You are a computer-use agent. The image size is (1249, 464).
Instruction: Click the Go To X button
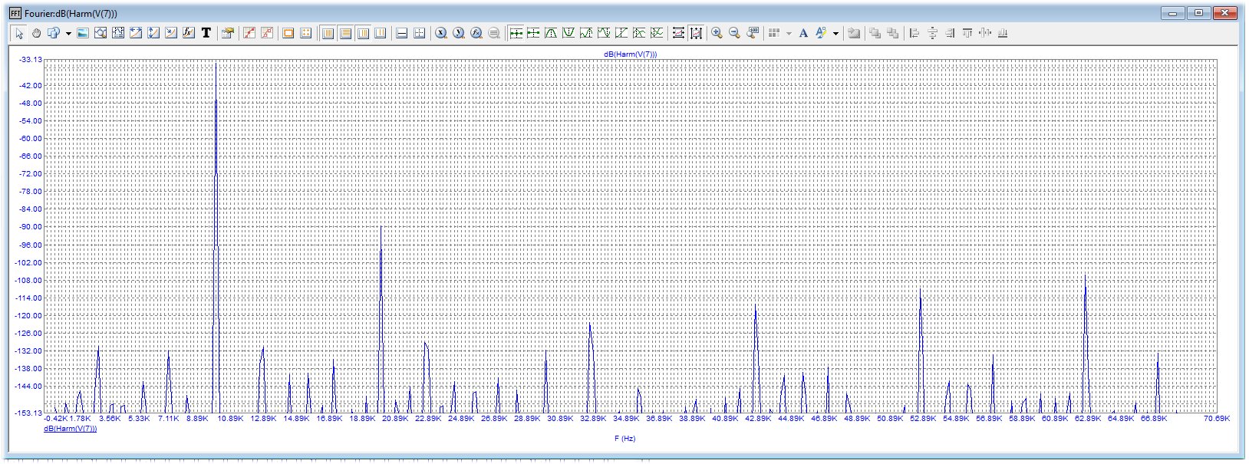click(441, 33)
